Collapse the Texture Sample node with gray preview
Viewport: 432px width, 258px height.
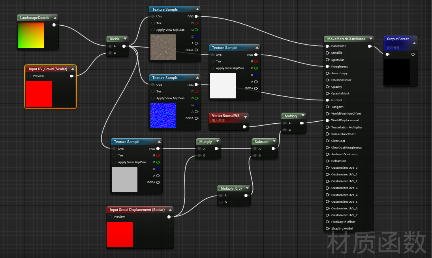click(x=159, y=142)
